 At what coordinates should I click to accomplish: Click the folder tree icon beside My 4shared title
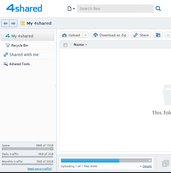coord(22,23)
